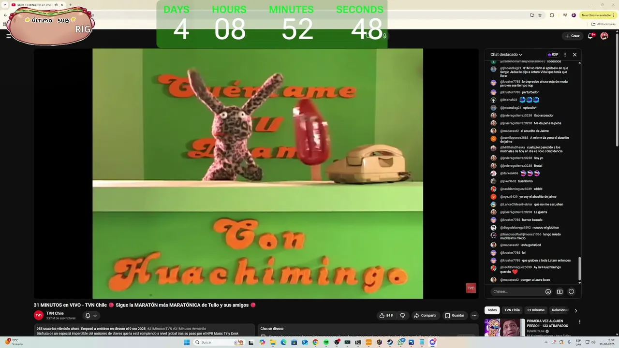619x348 pixels.
Task: Click the Compartir share button
Action: (425, 316)
